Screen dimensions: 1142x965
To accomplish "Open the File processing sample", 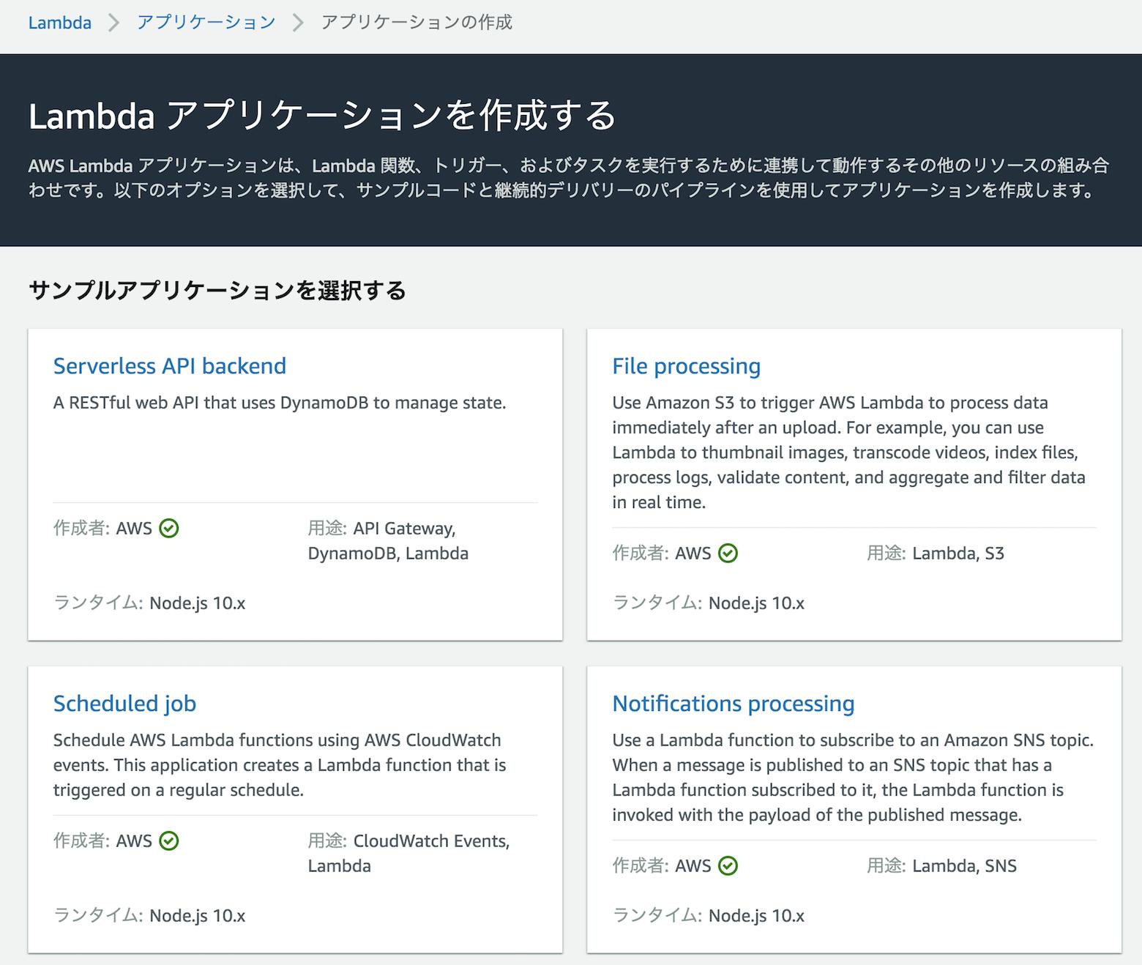I will pos(686,366).
